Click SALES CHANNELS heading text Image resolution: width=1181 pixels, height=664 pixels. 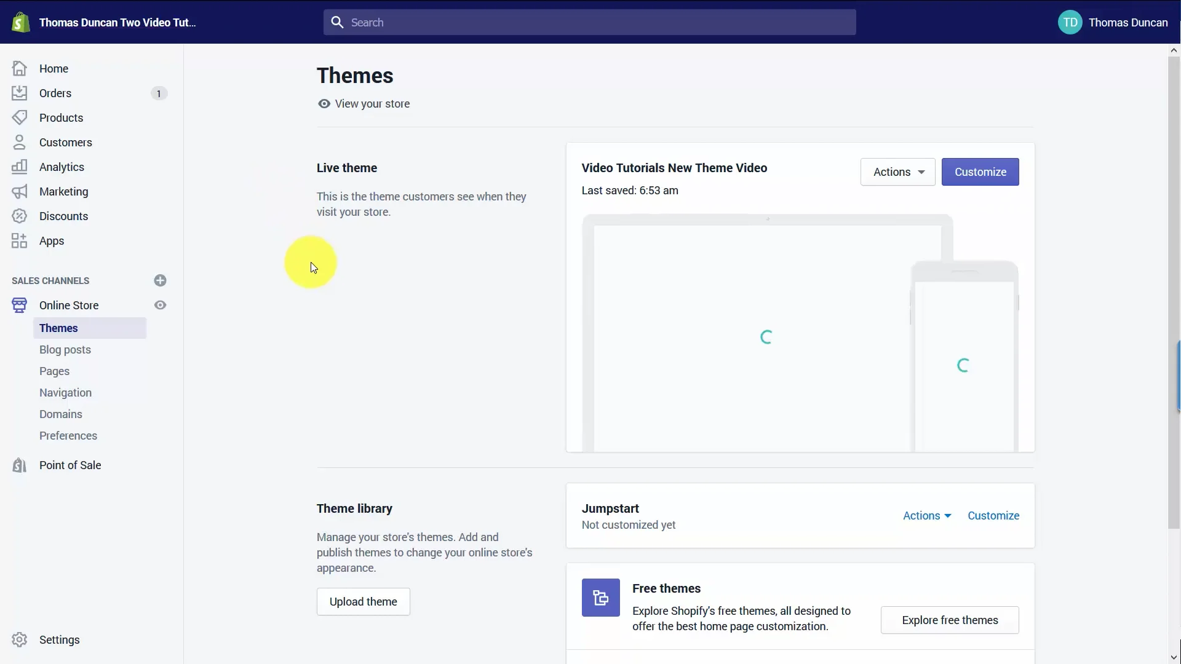tap(50, 280)
